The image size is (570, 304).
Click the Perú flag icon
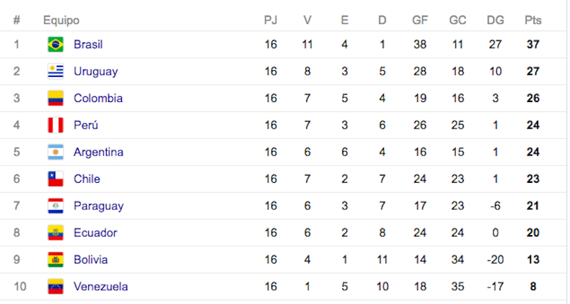click(x=56, y=125)
